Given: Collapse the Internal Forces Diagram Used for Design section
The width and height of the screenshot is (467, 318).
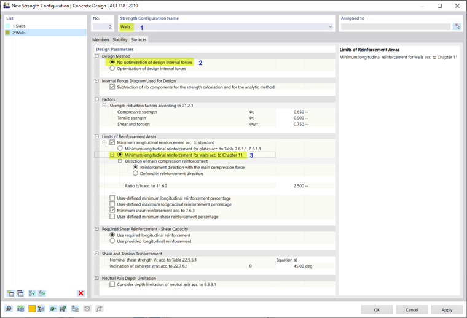Looking at the screenshot, I should (x=96, y=80).
